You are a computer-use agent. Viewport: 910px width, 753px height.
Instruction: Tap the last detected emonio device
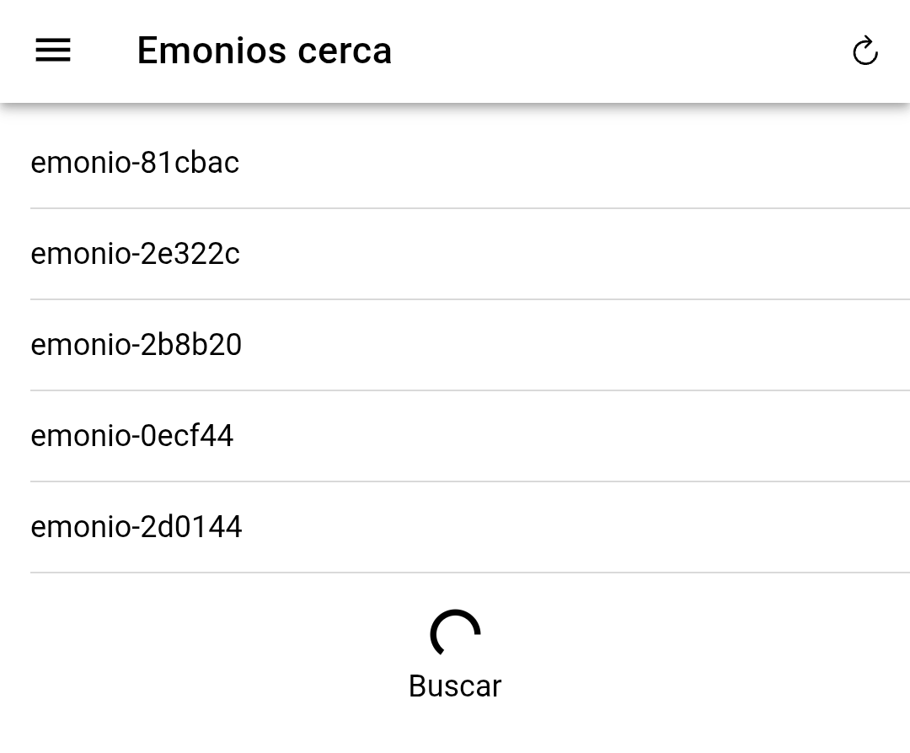(x=136, y=527)
